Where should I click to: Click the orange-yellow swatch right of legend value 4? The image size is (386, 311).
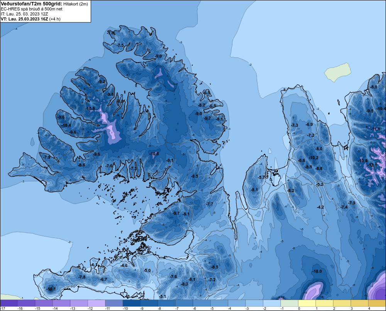pos(377,303)
